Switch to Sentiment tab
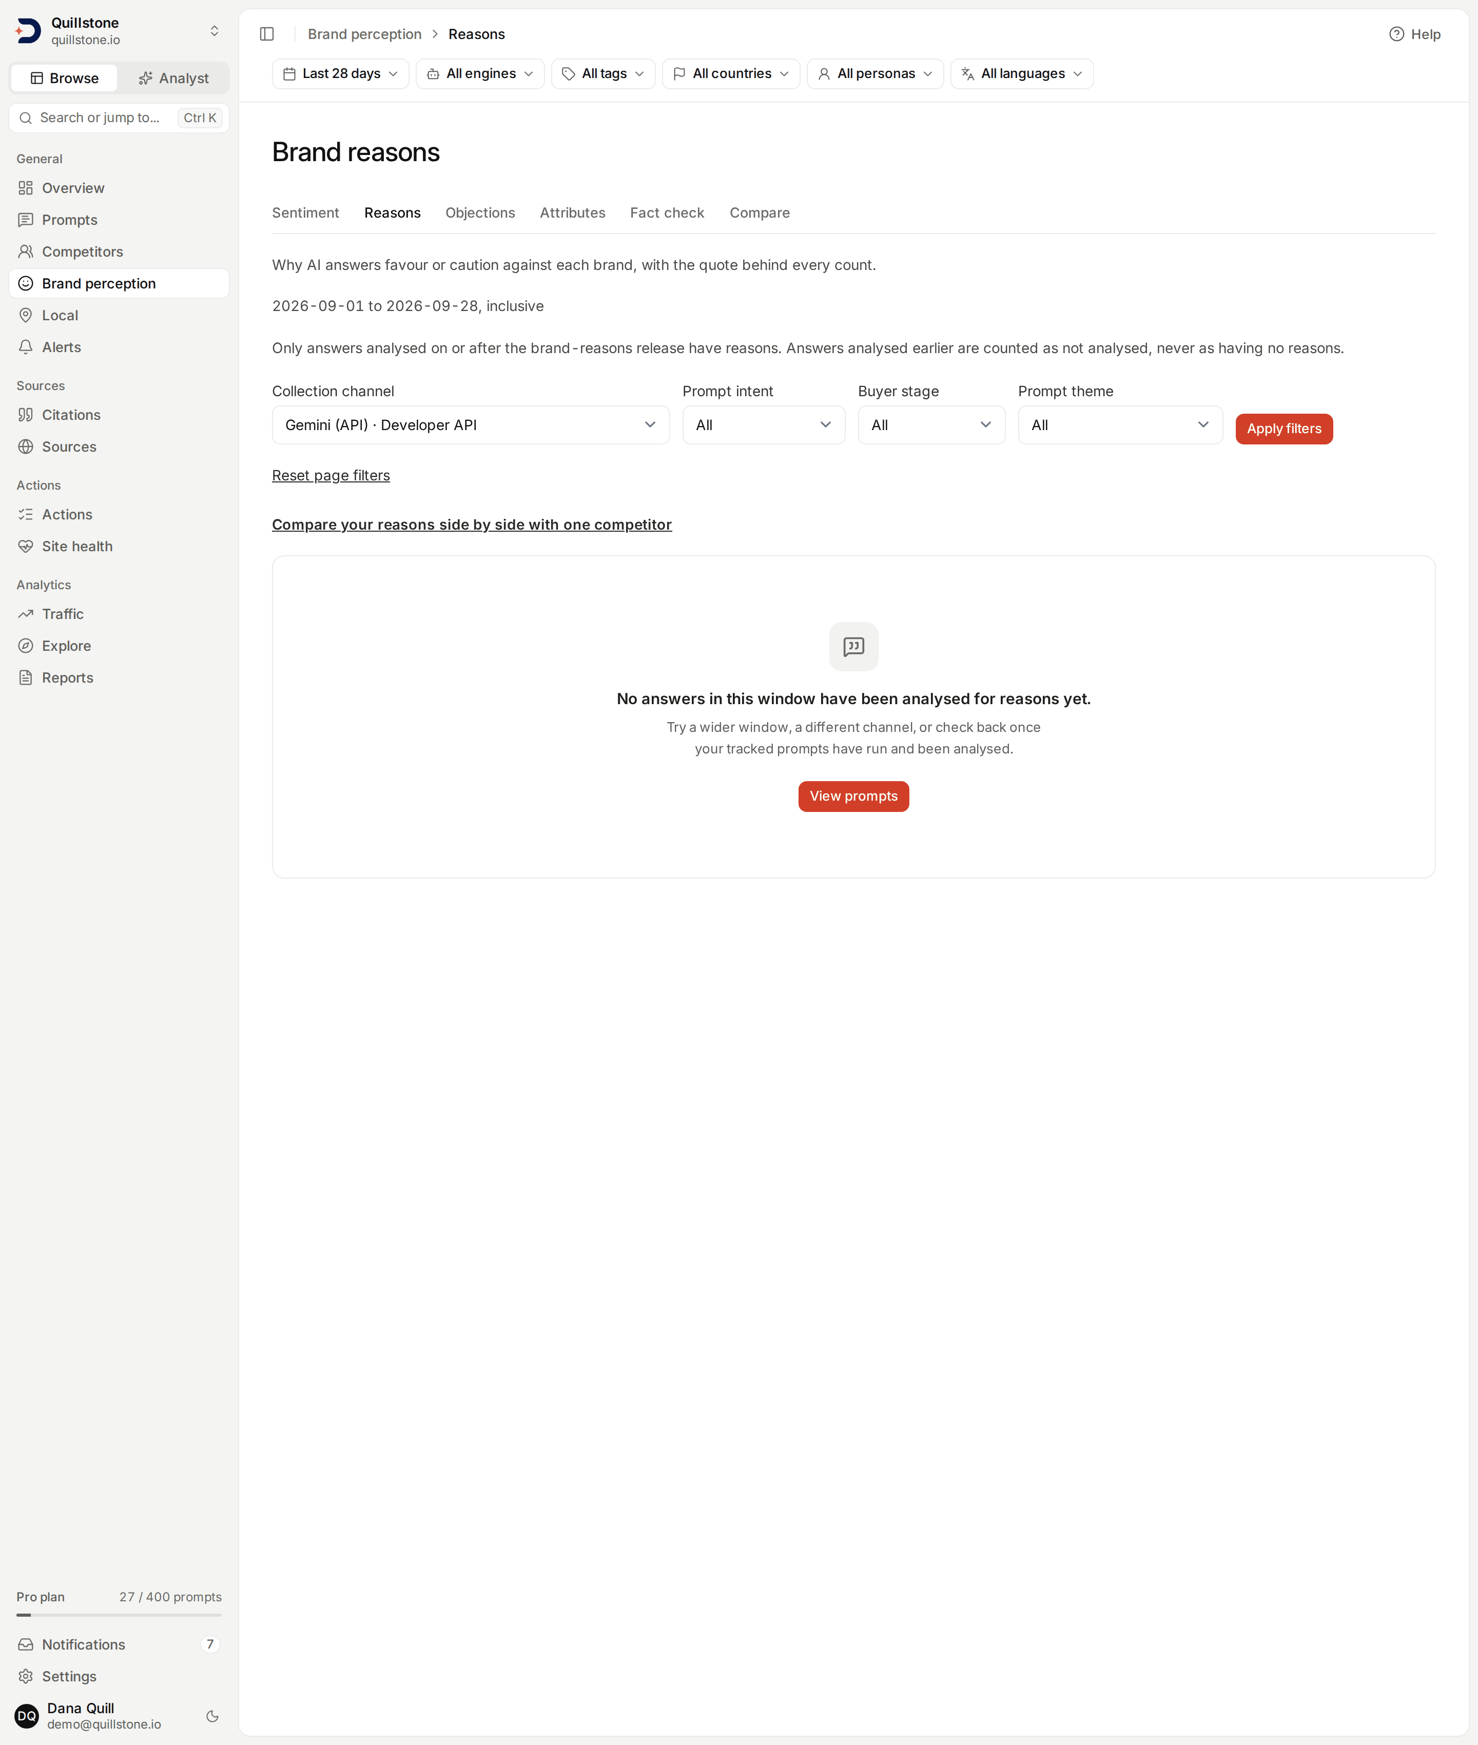The image size is (1478, 1745). click(x=306, y=213)
